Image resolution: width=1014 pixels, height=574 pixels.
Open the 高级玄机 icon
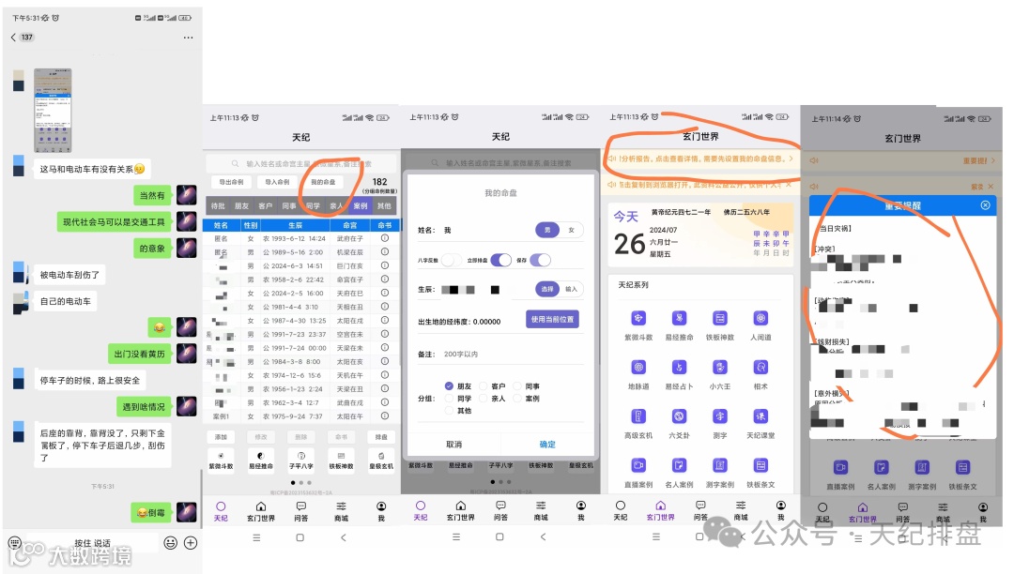tap(638, 416)
